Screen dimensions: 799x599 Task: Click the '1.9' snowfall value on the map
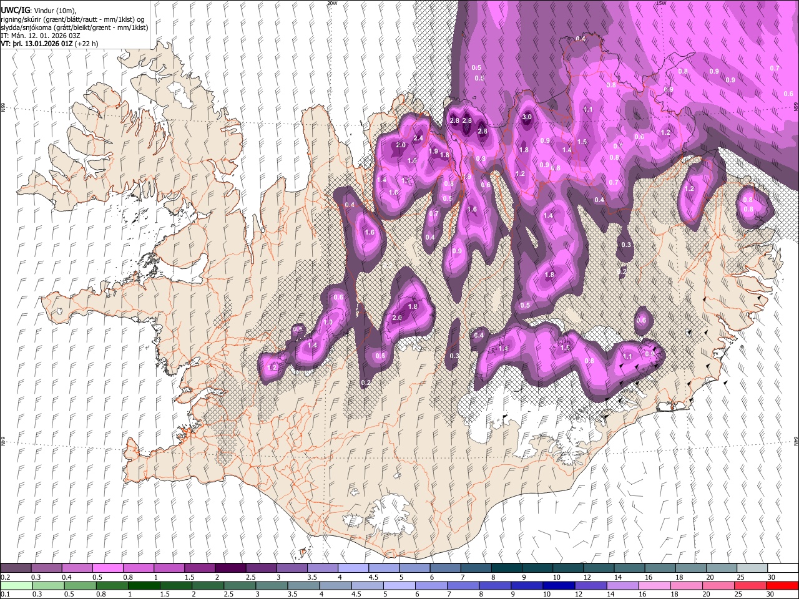[433, 151]
